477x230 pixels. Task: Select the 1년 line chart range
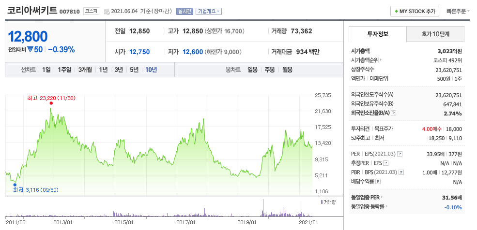103,70
